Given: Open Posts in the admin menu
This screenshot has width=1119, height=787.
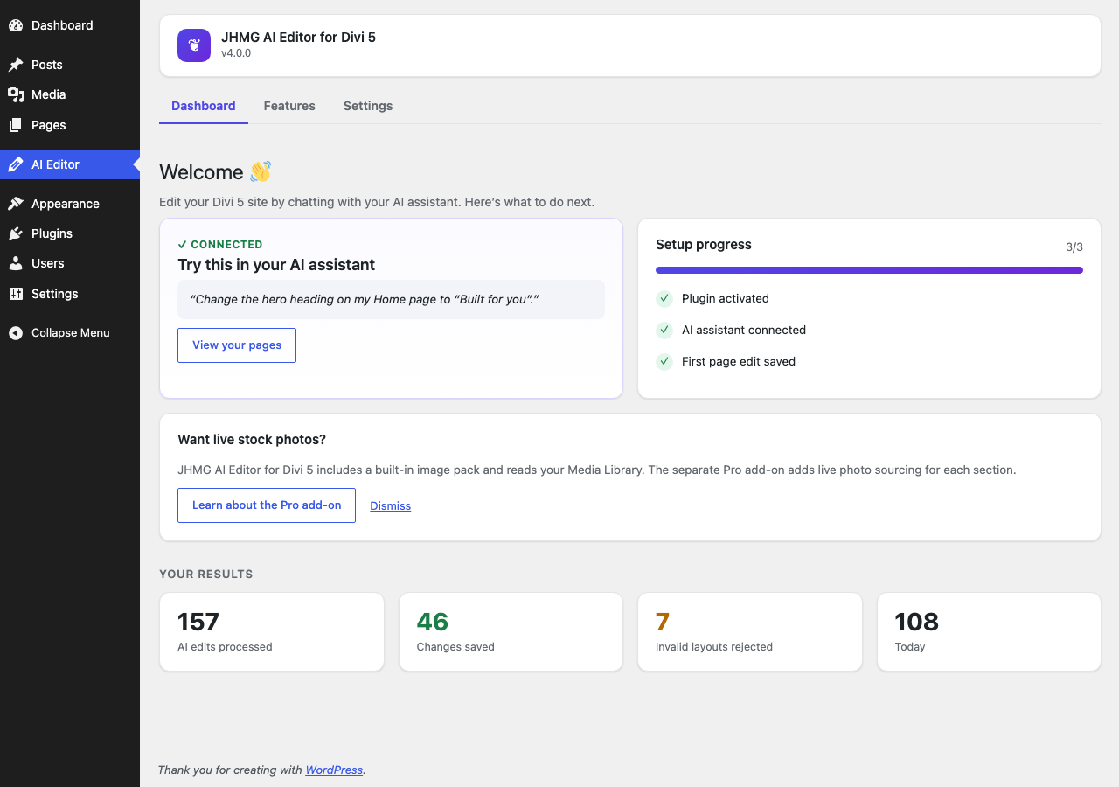Looking at the screenshot, I should click(x=70, y=65).
